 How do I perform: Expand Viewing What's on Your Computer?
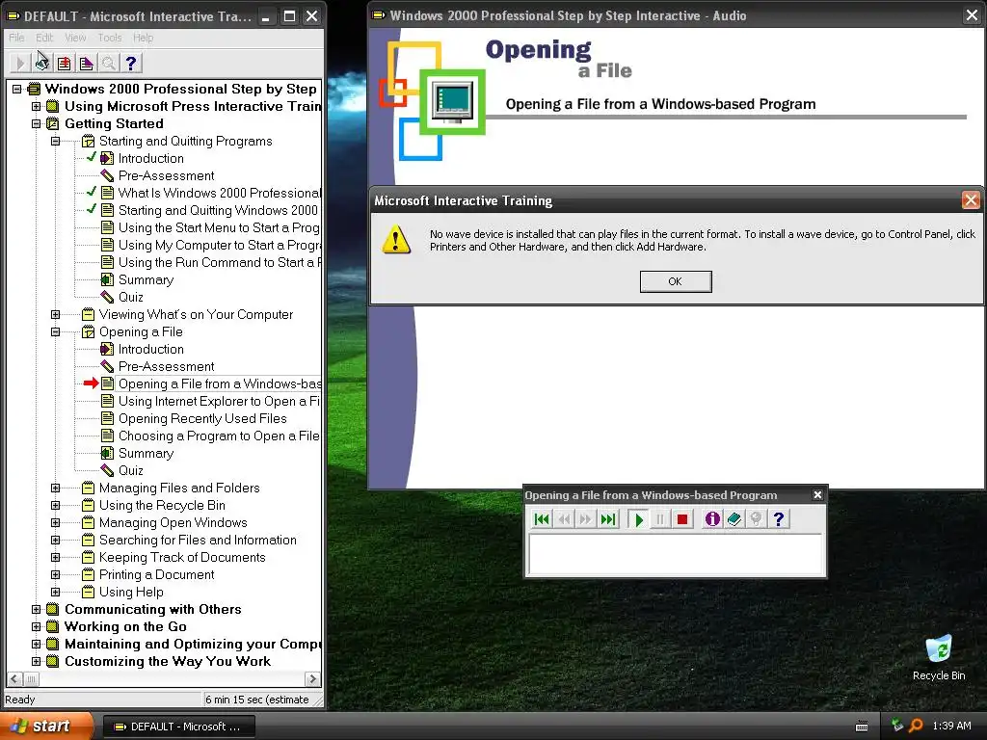click(x=55, y=314)
